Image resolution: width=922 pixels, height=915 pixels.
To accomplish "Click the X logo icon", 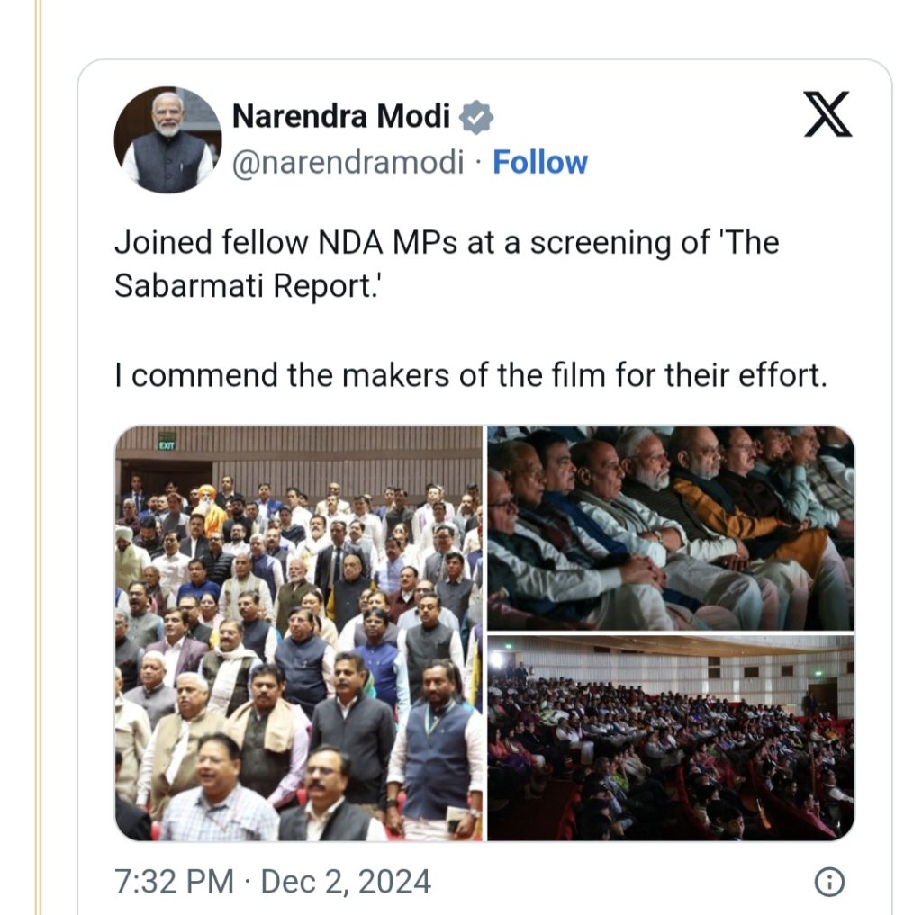I will click(x=828, y=114).
